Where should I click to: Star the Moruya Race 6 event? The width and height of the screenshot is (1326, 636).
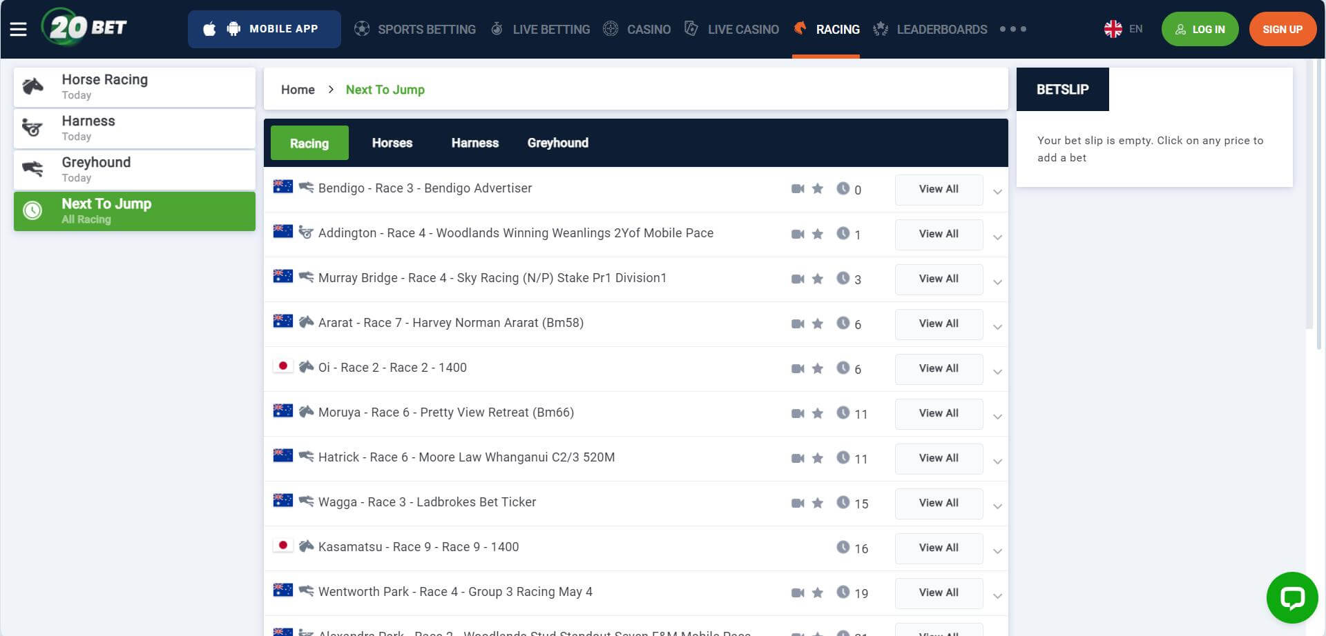pyautogui.click(x=818, y=413)
